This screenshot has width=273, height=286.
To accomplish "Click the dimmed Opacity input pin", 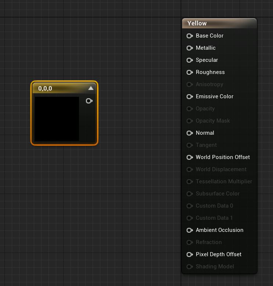I will (190, 109).
